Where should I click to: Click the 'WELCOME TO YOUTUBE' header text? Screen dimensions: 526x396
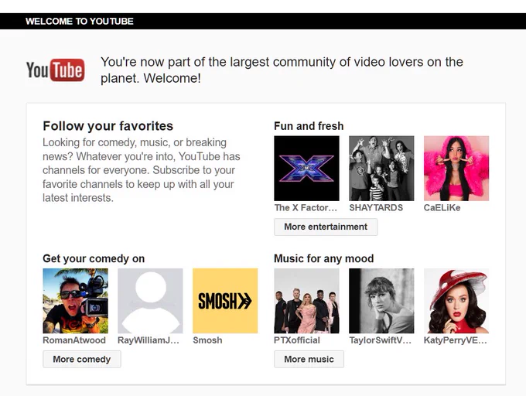pyautogui.click(x=80, y=22)
